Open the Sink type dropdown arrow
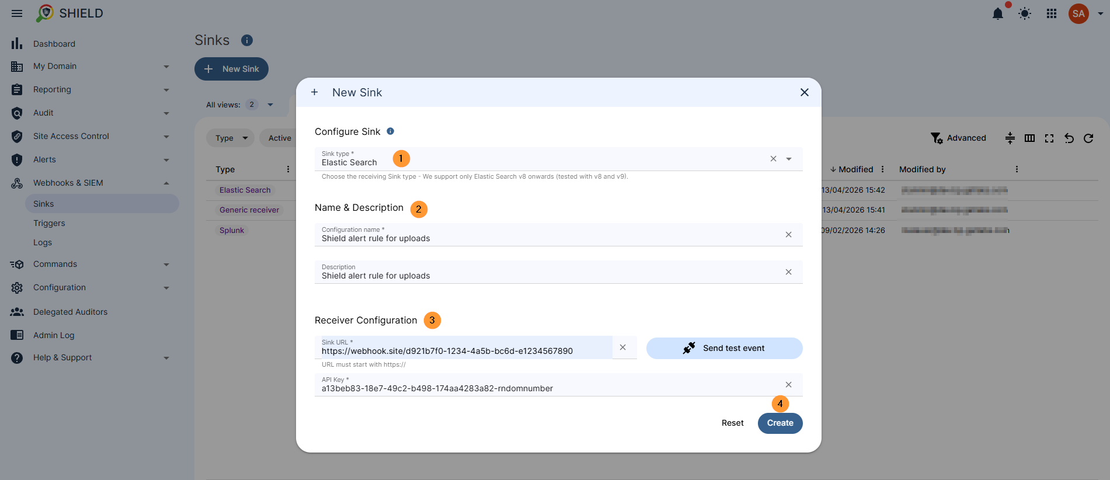 pos(789,159)
